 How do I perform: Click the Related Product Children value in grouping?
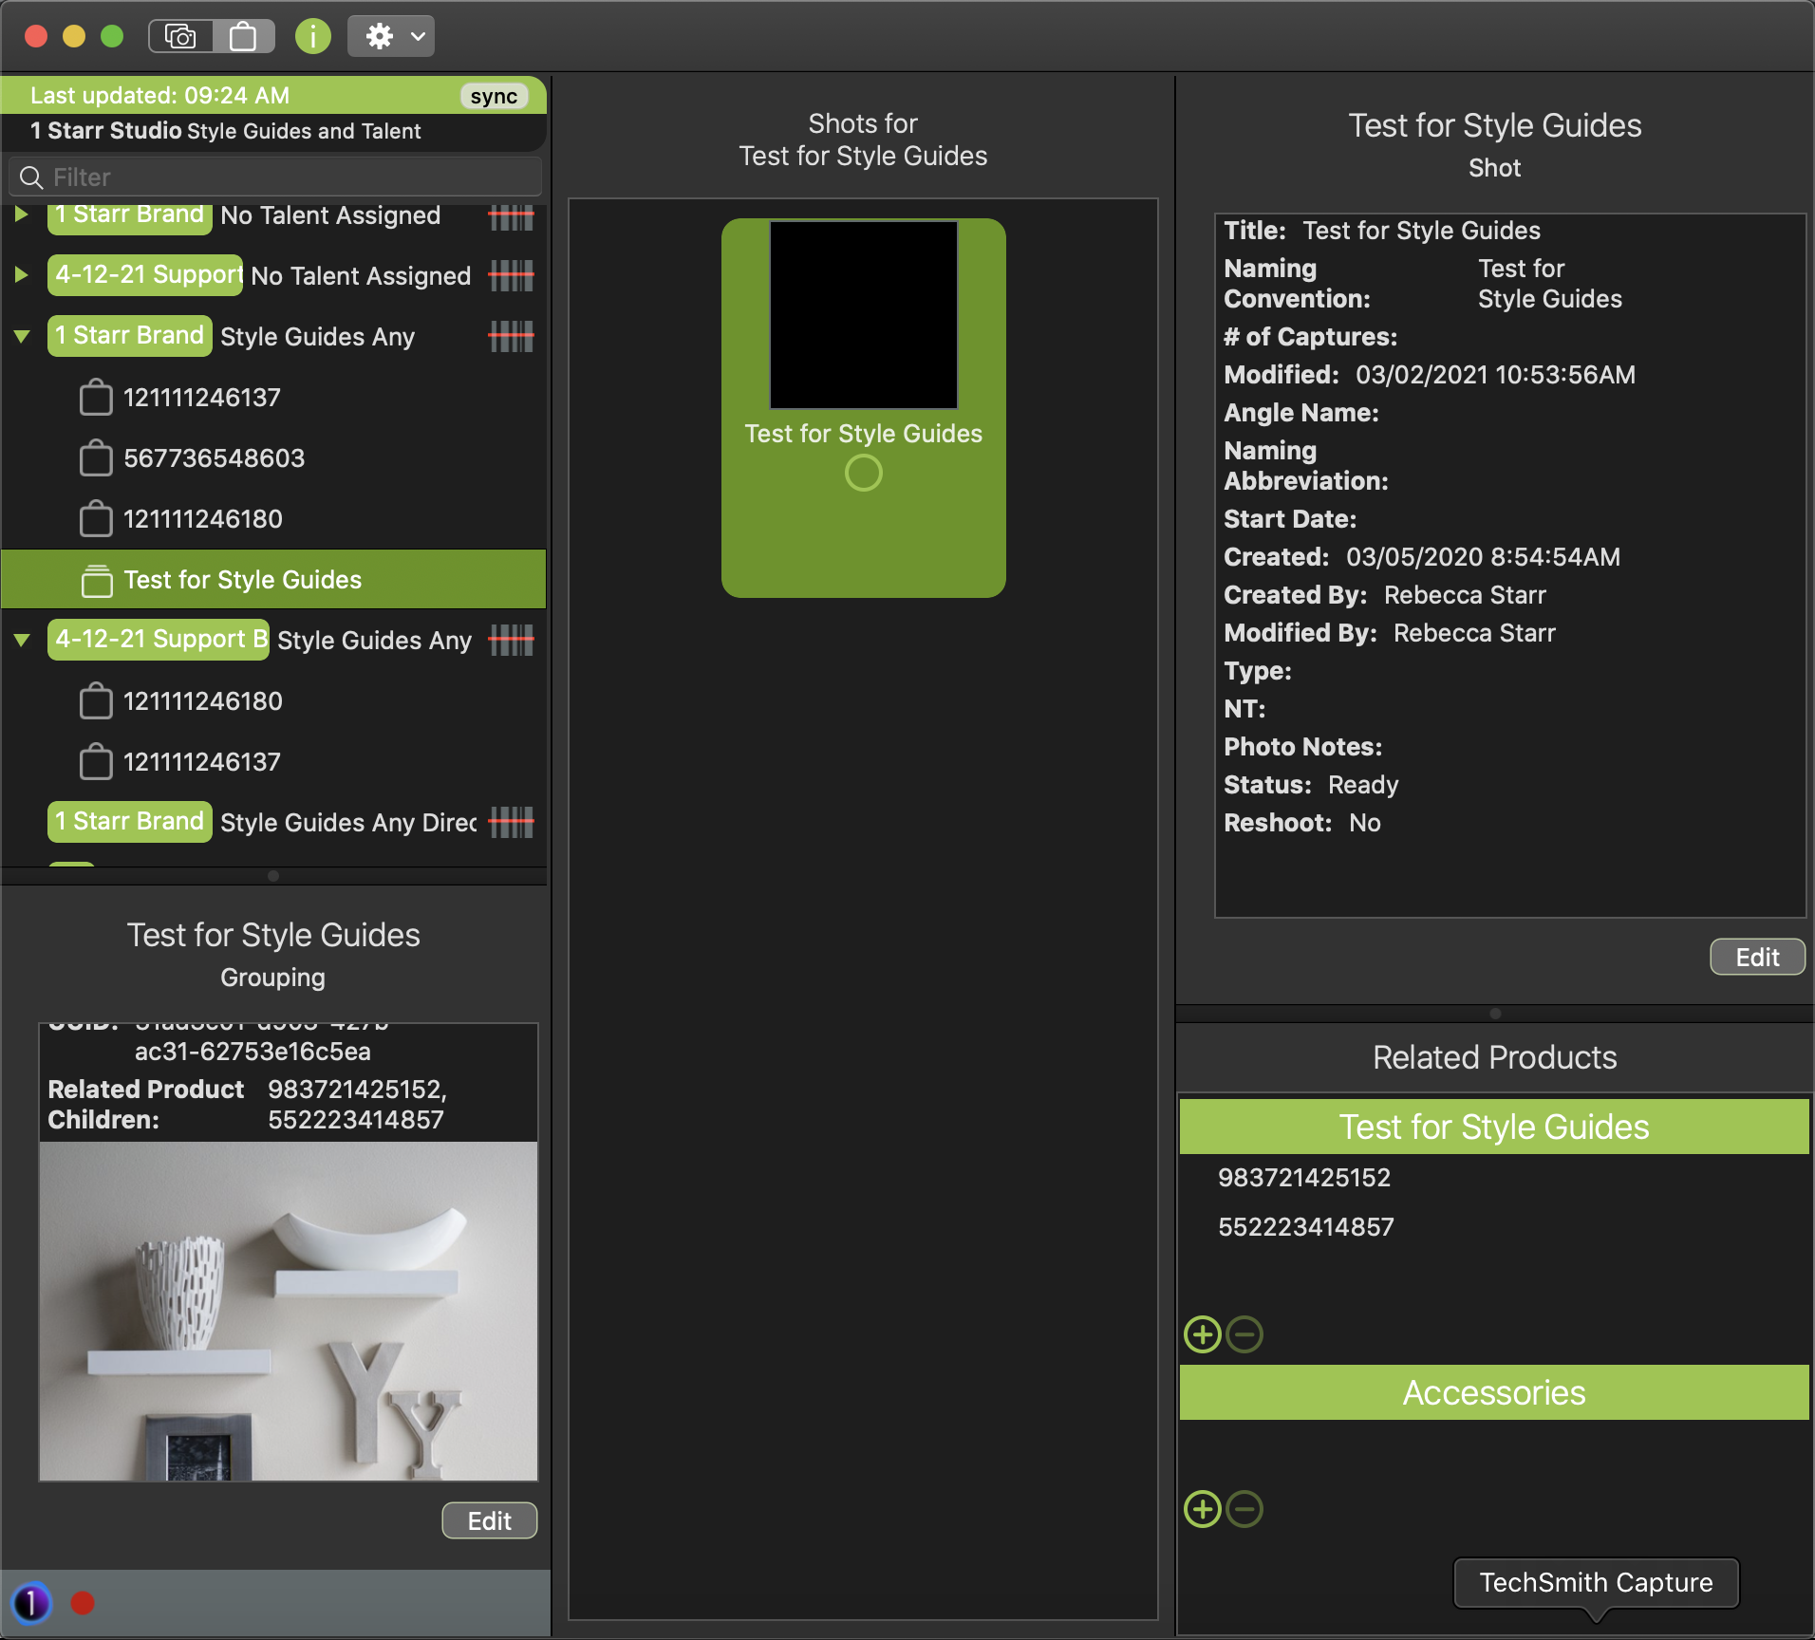[357, 1105]
